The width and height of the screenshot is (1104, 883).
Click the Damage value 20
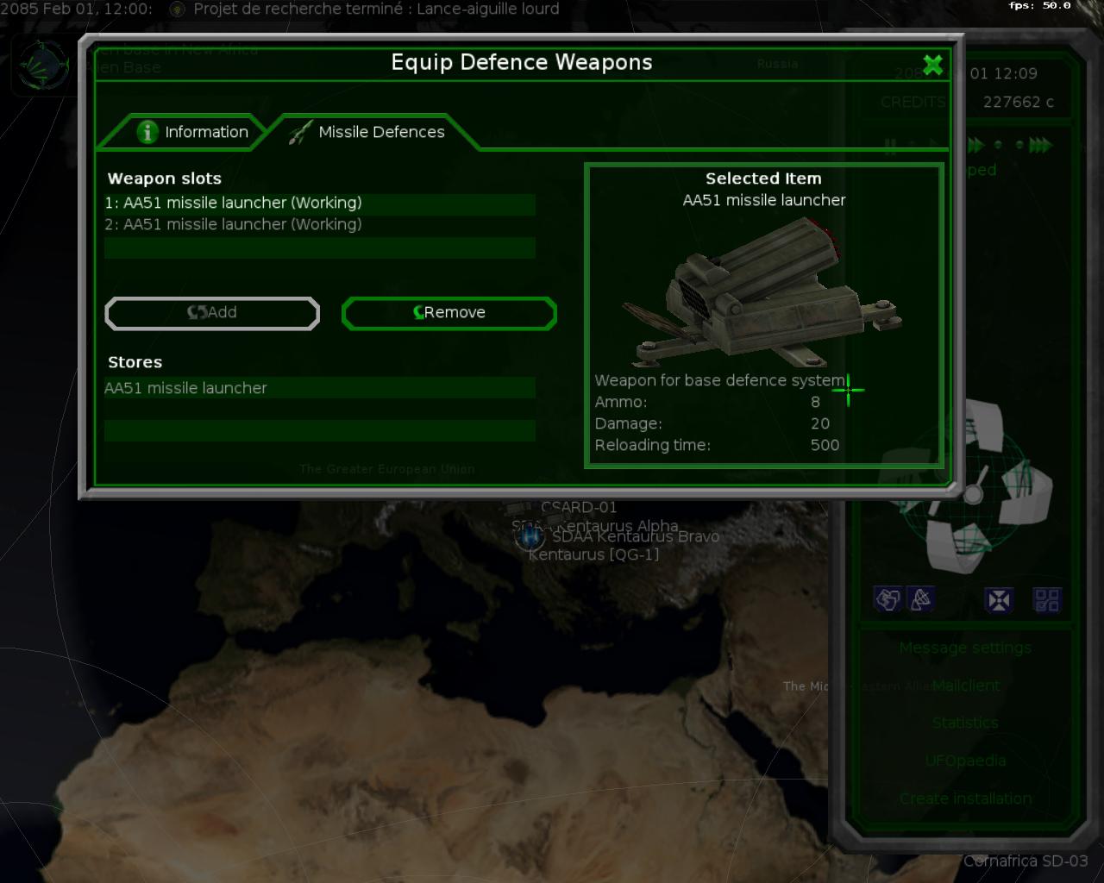[820, 423]
